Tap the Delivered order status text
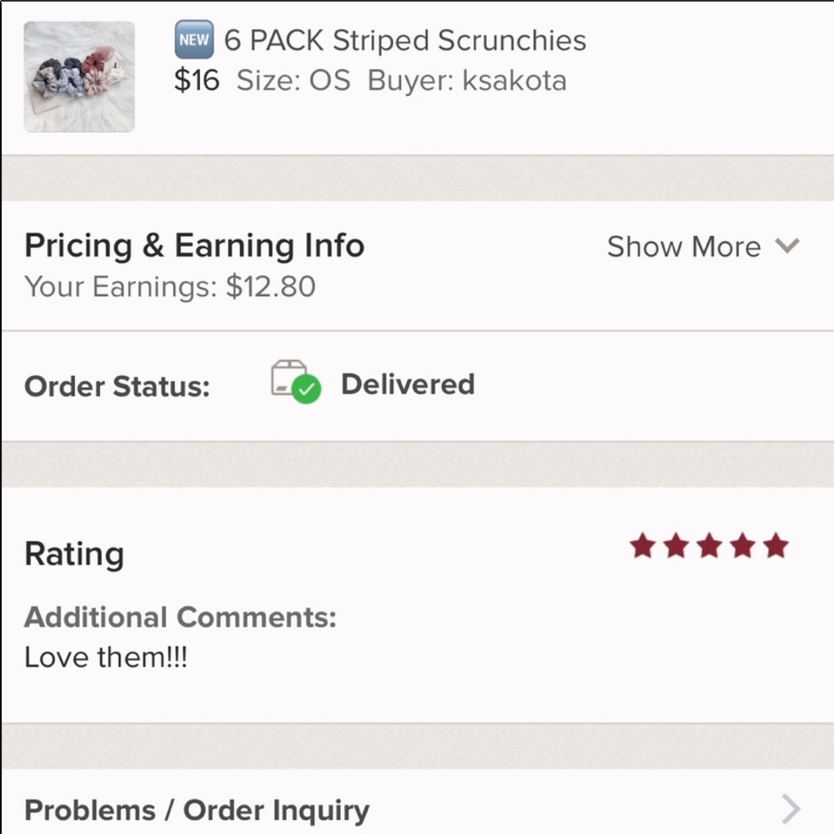This screenshot has height=834, width=834. 408,384
